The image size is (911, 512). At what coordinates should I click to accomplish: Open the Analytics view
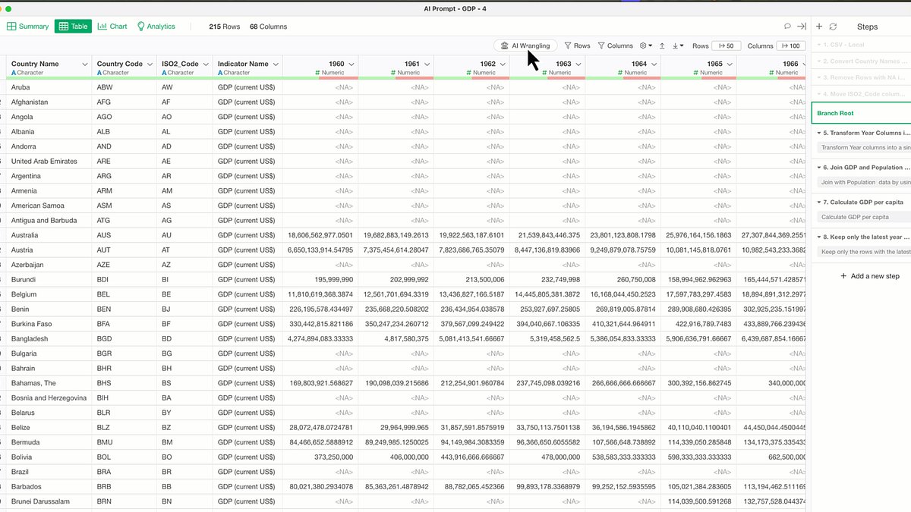click(x=156, y=26)
